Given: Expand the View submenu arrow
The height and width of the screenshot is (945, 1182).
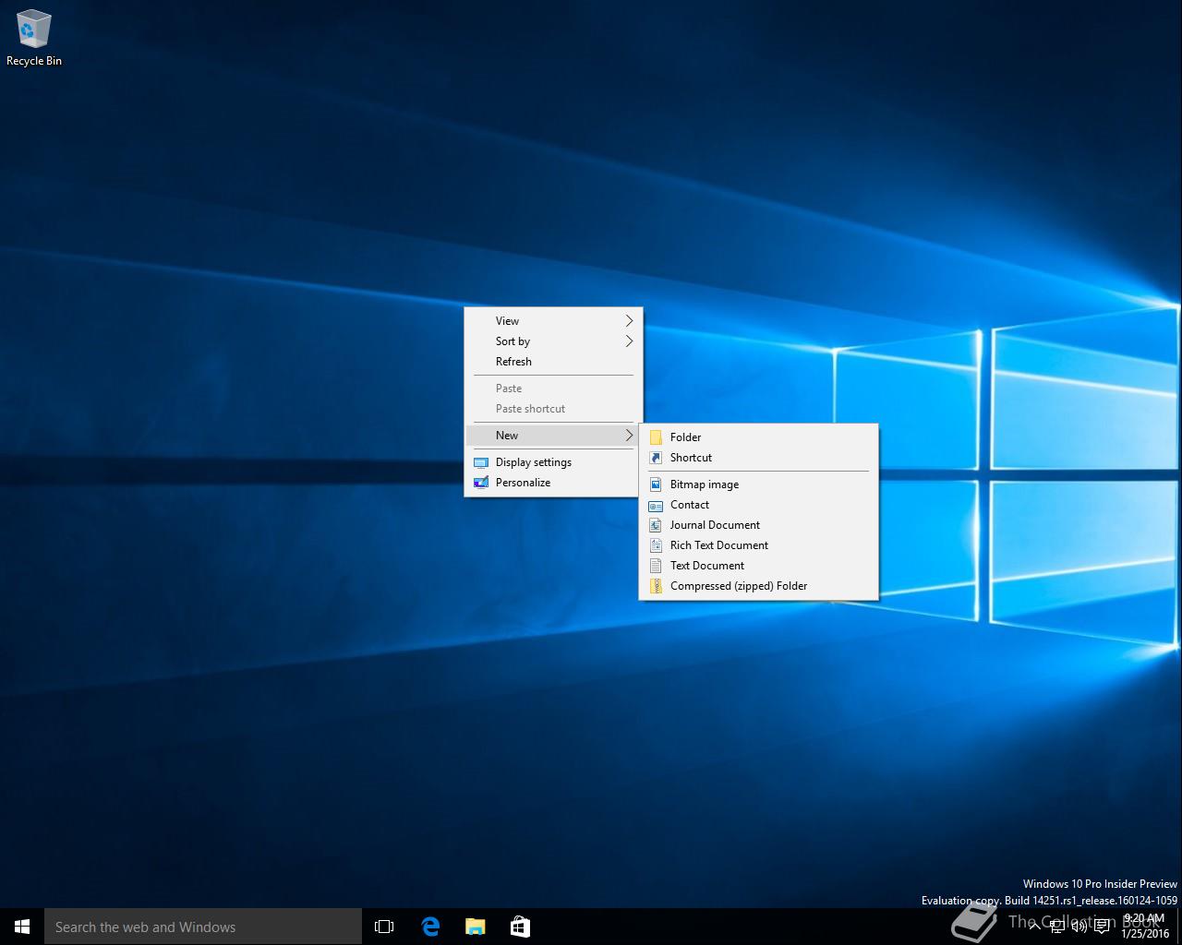Looking at the screenshot, I should click(x=629, y=321).
